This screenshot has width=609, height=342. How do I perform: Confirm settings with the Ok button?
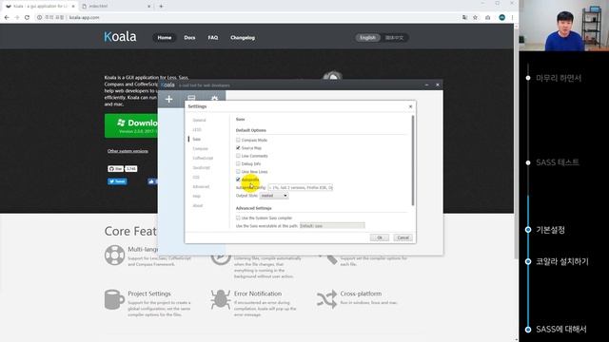[x=380, y=237]
